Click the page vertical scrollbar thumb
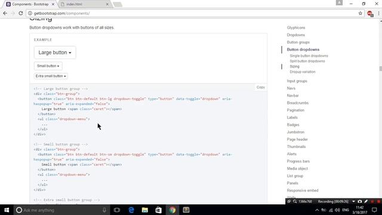Screen dimensions: 382x215 381,69
